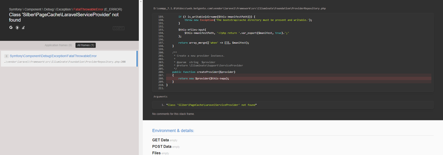
Task: Click the array_merge return statement line
Action: (213, 43)
